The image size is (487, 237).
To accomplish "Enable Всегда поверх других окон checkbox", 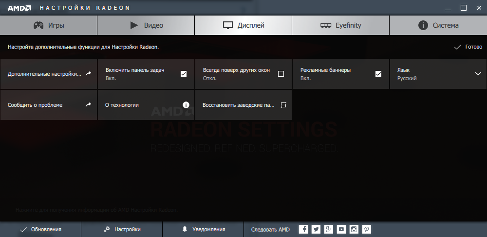I will pos(281,74).
